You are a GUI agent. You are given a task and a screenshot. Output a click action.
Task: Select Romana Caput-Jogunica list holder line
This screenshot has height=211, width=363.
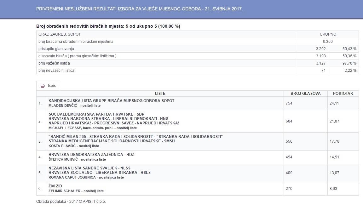click(x=86, y=177)
